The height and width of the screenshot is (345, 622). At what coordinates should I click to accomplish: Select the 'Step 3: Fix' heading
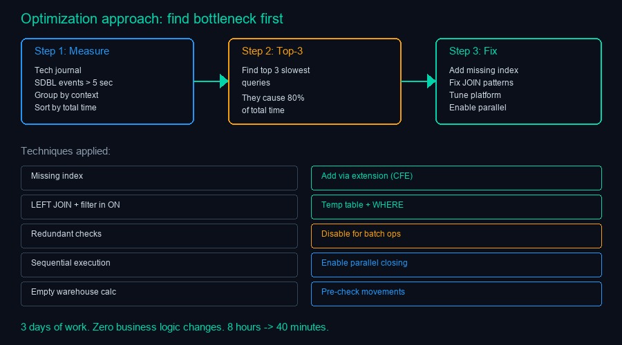[x=473, y=51]
